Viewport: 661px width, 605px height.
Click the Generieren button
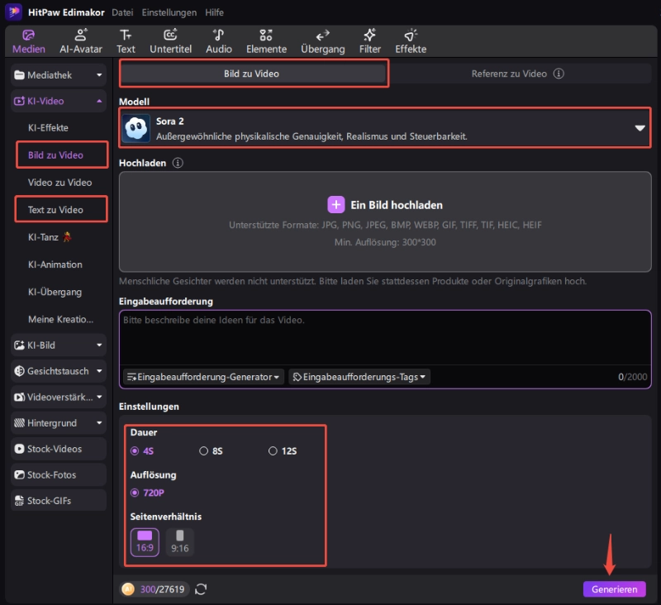point(614,589)
